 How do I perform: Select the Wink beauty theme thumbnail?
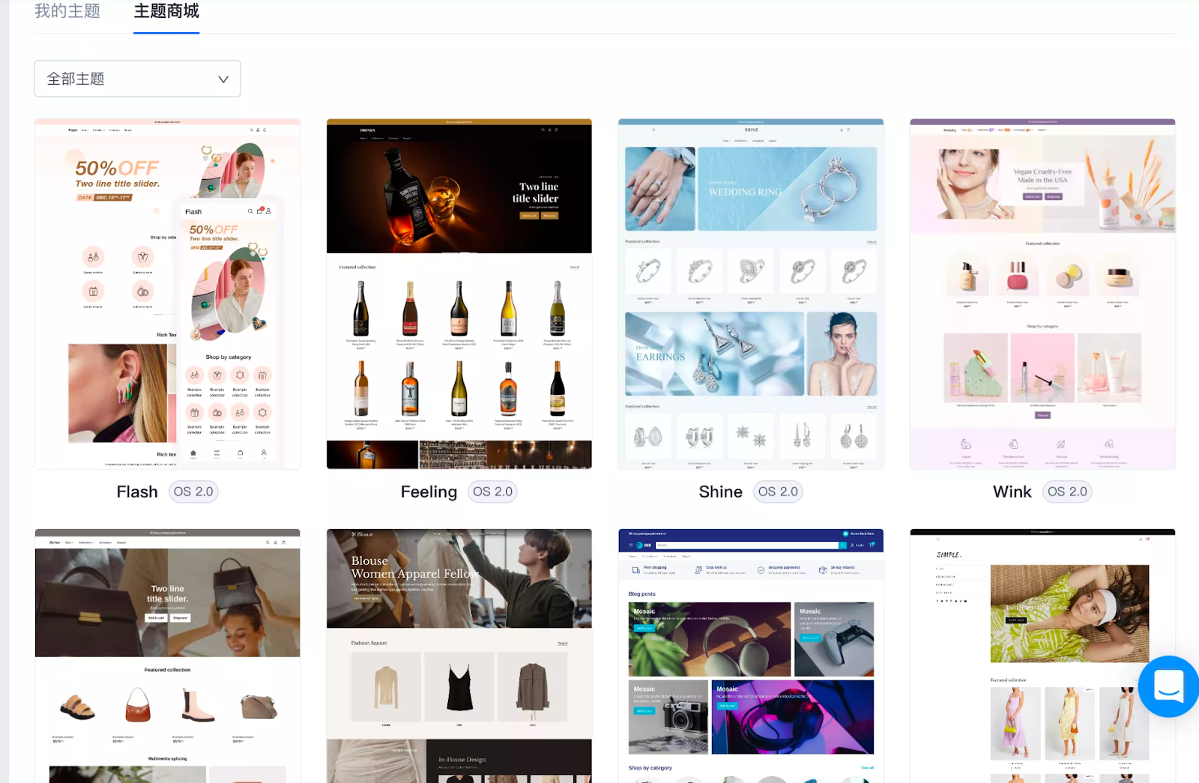[1042, 294]
